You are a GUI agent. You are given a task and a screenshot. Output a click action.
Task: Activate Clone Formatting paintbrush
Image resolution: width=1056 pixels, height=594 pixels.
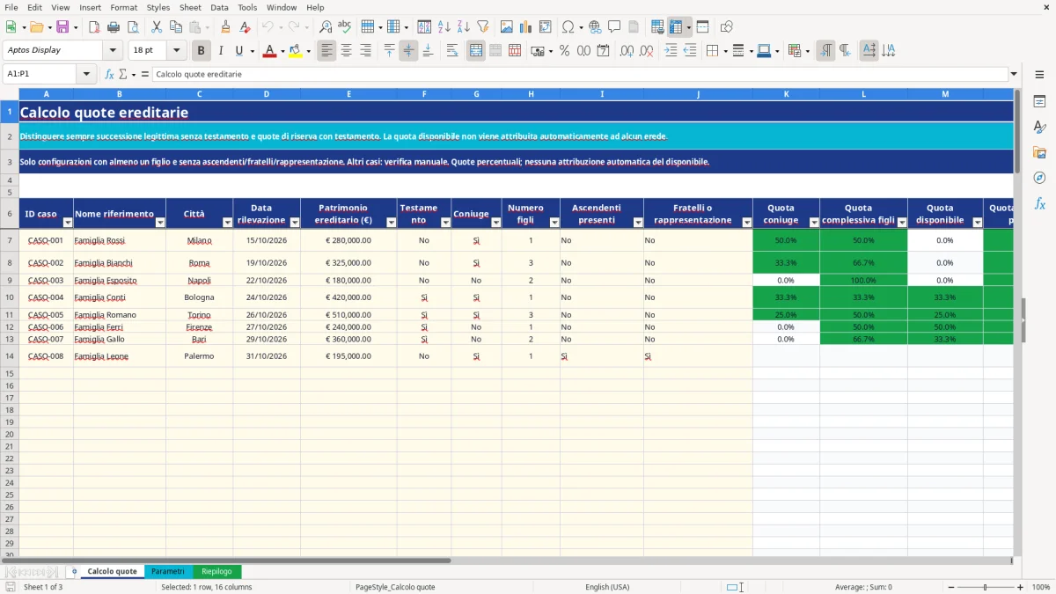click(226, 26)
